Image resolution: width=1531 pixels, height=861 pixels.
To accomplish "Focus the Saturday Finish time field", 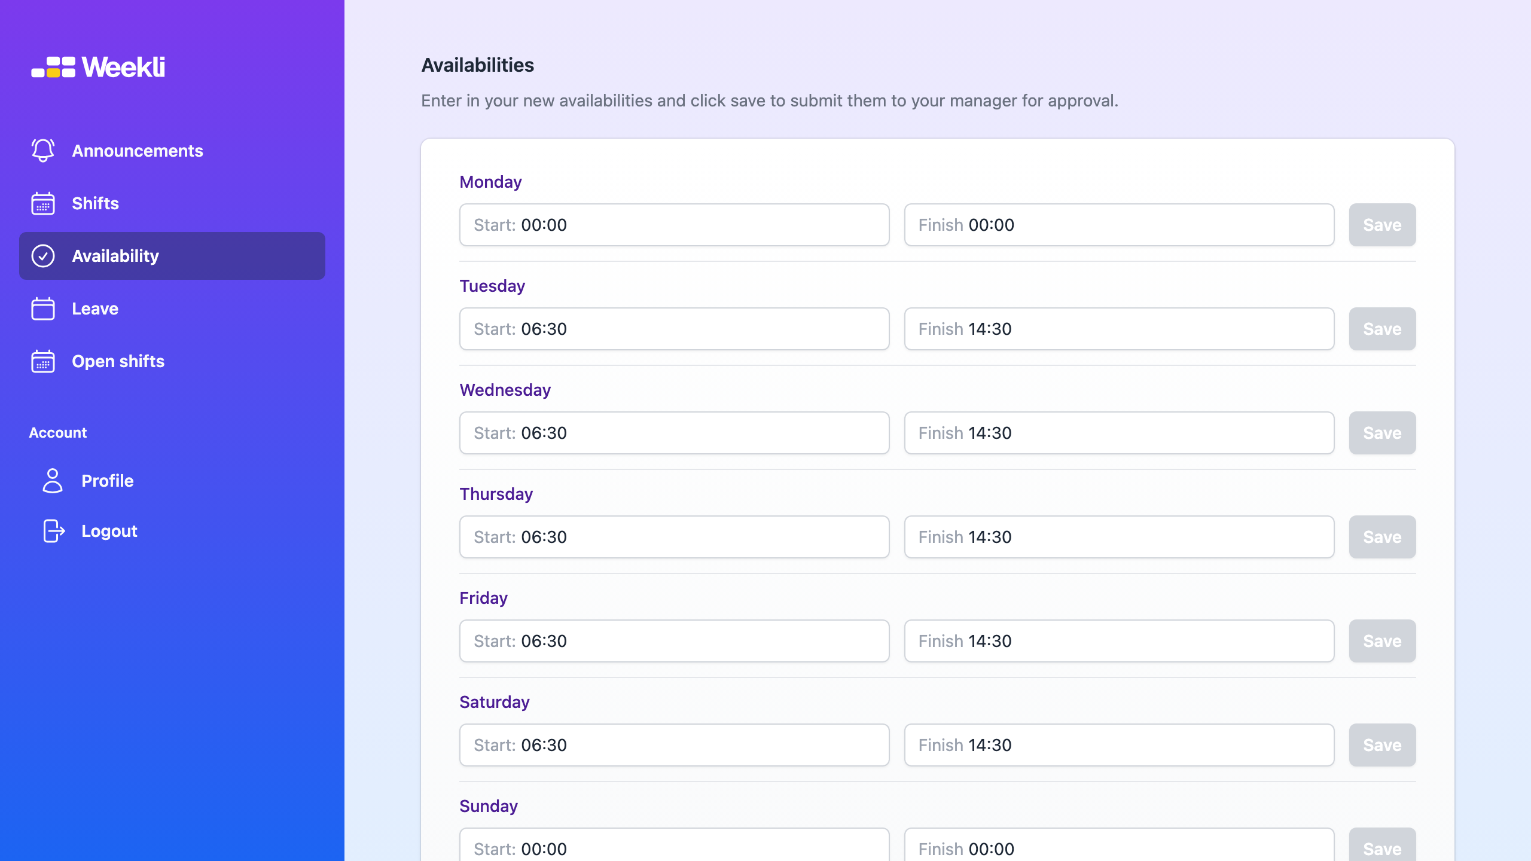I will 1120,745.
